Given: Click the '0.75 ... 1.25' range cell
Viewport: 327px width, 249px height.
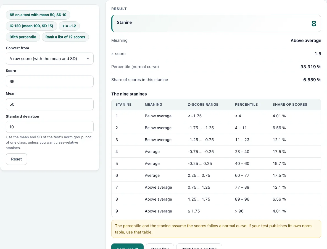Looking at the screenshot, I should point(199,187).
